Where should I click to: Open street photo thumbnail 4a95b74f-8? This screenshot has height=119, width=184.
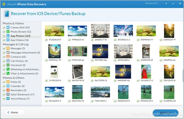[x=78, y=71]
